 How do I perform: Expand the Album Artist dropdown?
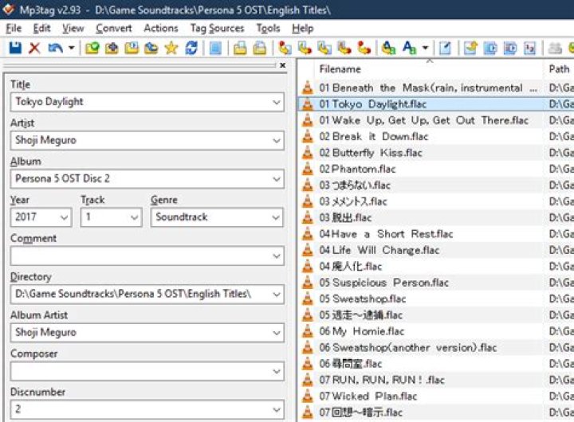tap(277, 332)
